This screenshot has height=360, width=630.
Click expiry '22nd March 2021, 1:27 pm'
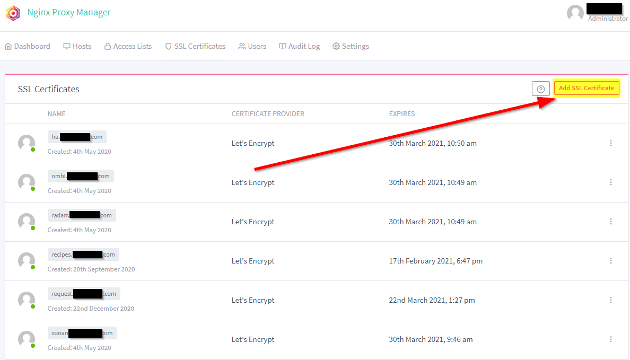pyautogui.click(x=432, y=300)
